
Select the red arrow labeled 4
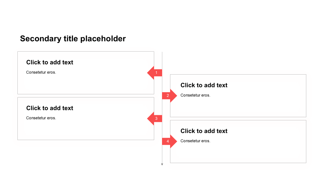[x=169, y=141]
